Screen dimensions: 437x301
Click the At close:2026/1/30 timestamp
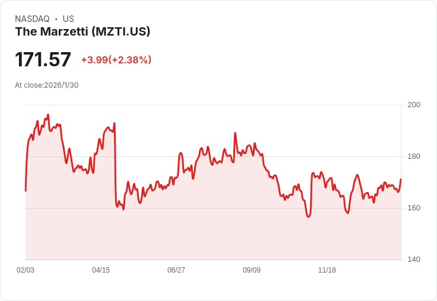pos(46,85)
